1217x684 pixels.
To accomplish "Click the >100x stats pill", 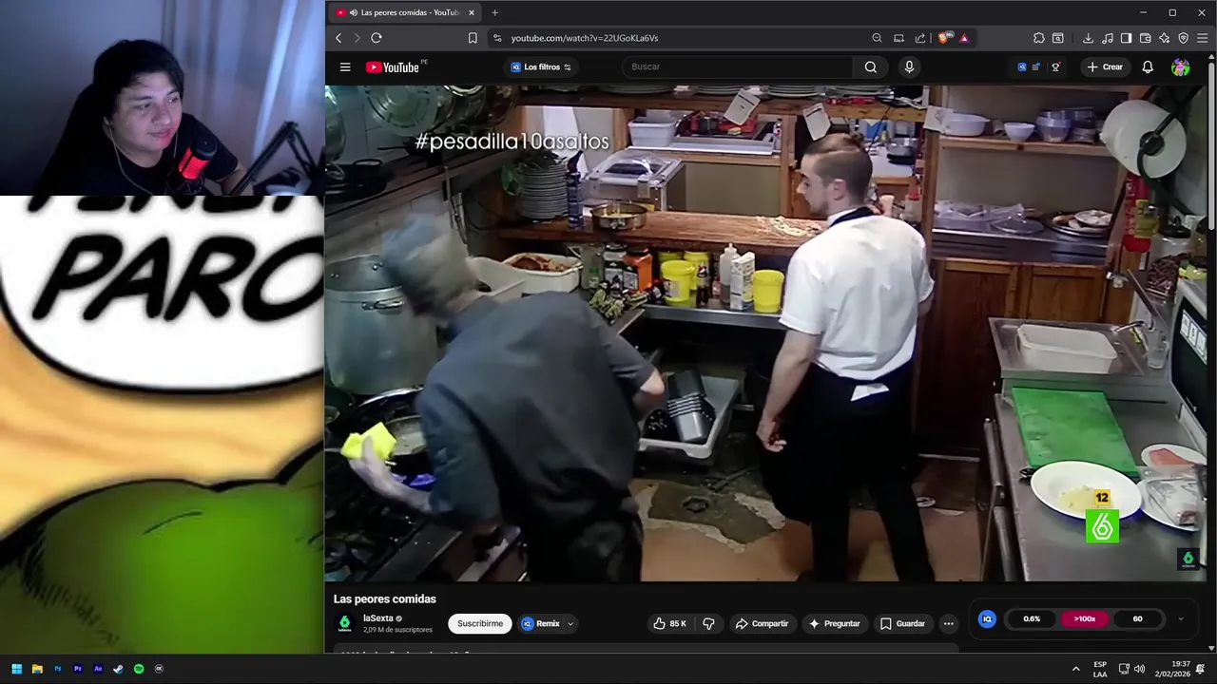I will [x=1085, y=618].
